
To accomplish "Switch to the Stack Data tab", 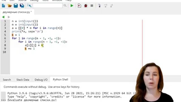I will (x=23, y=80).
